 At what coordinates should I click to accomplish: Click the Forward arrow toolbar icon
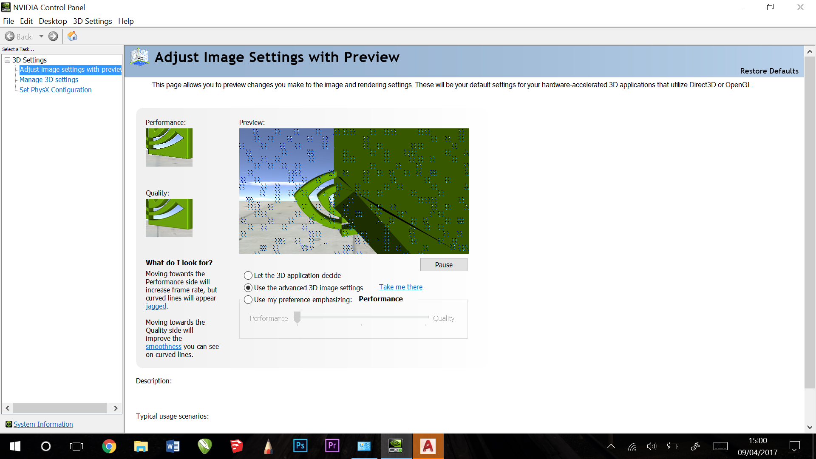53,37
